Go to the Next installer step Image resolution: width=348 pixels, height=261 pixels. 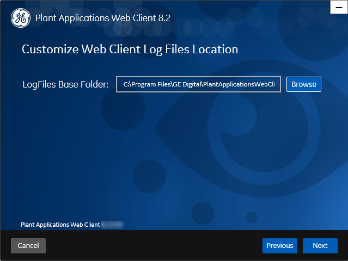click(320, 245)
